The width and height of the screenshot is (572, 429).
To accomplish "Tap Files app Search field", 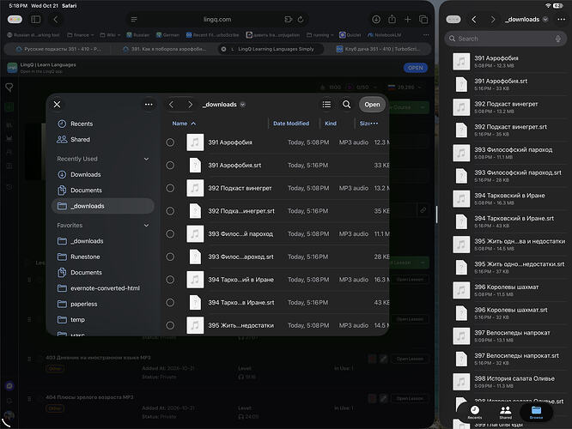I will (x=505, y=39).
